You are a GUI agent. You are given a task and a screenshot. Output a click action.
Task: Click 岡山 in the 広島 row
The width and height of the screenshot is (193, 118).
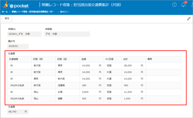pos(36,92)
